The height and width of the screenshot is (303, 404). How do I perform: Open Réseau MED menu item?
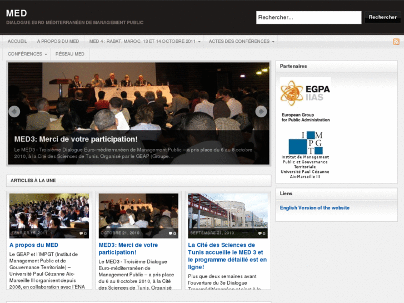(x=70, y=54)
